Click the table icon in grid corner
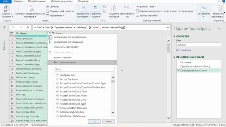This screenshot has width=226, height=127. click(x=12, y=34)
